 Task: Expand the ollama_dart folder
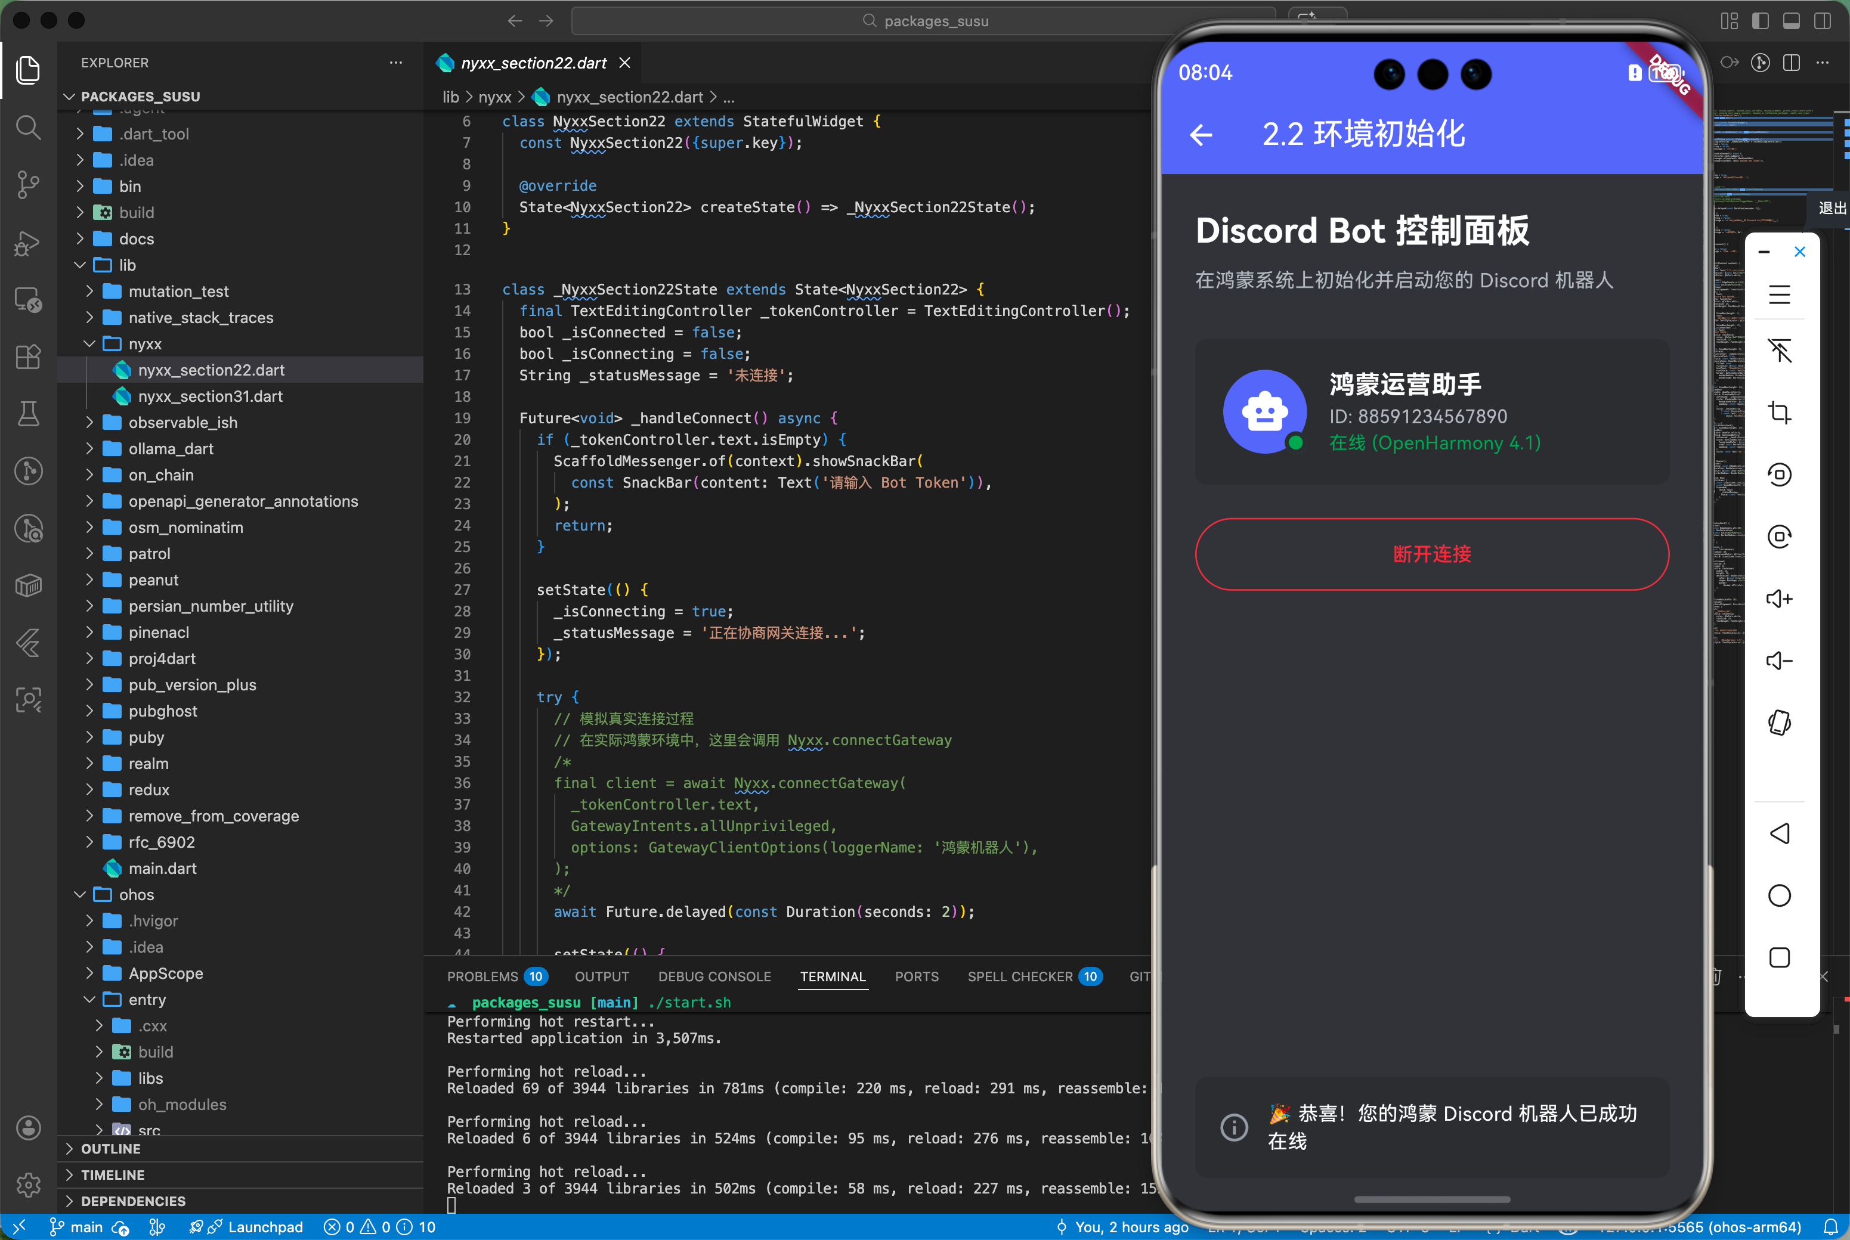240,448
